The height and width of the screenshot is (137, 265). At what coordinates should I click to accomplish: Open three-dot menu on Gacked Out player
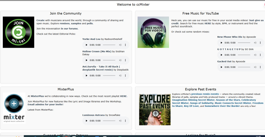(261, 67)
